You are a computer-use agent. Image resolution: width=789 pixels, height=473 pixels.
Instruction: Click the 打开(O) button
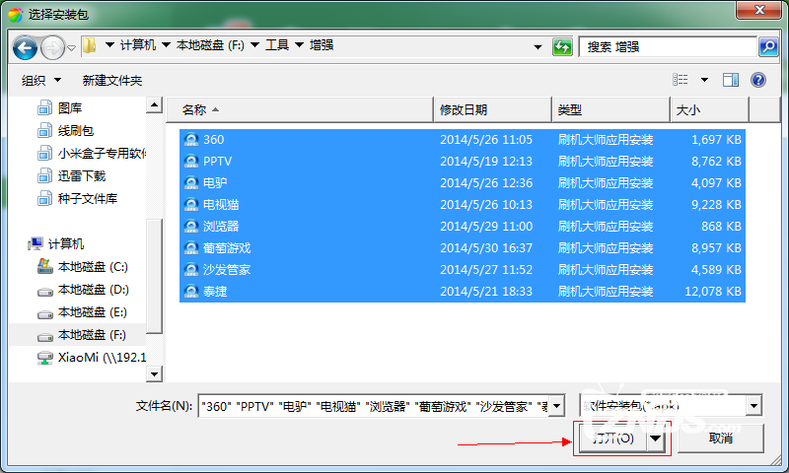click(612, 439)
